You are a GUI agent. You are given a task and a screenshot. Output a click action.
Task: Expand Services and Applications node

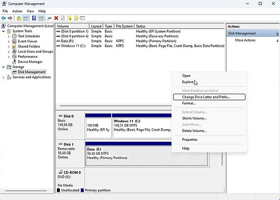coord(4,77)
